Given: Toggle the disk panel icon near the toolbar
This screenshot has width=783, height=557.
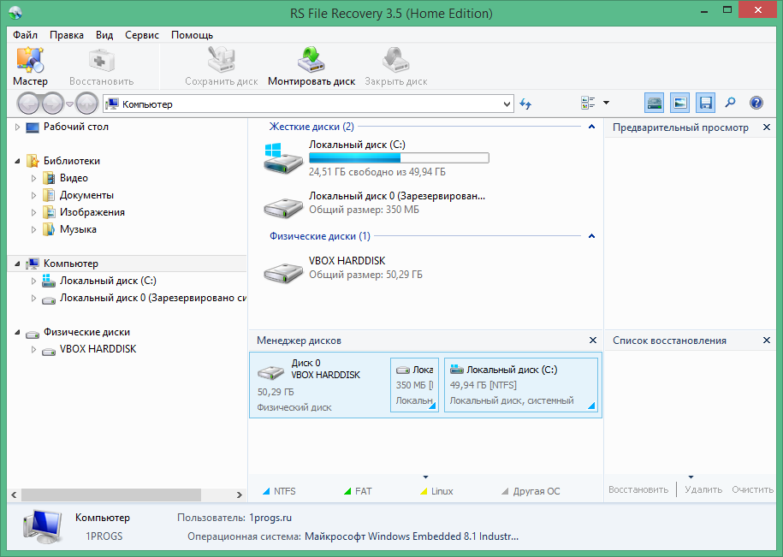Looking at the screenshot, I should (654, 102).
